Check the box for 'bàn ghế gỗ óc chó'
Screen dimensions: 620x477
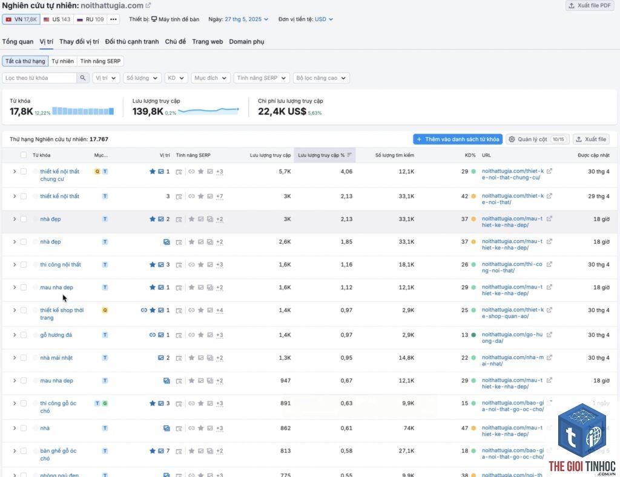pos(24,450)
